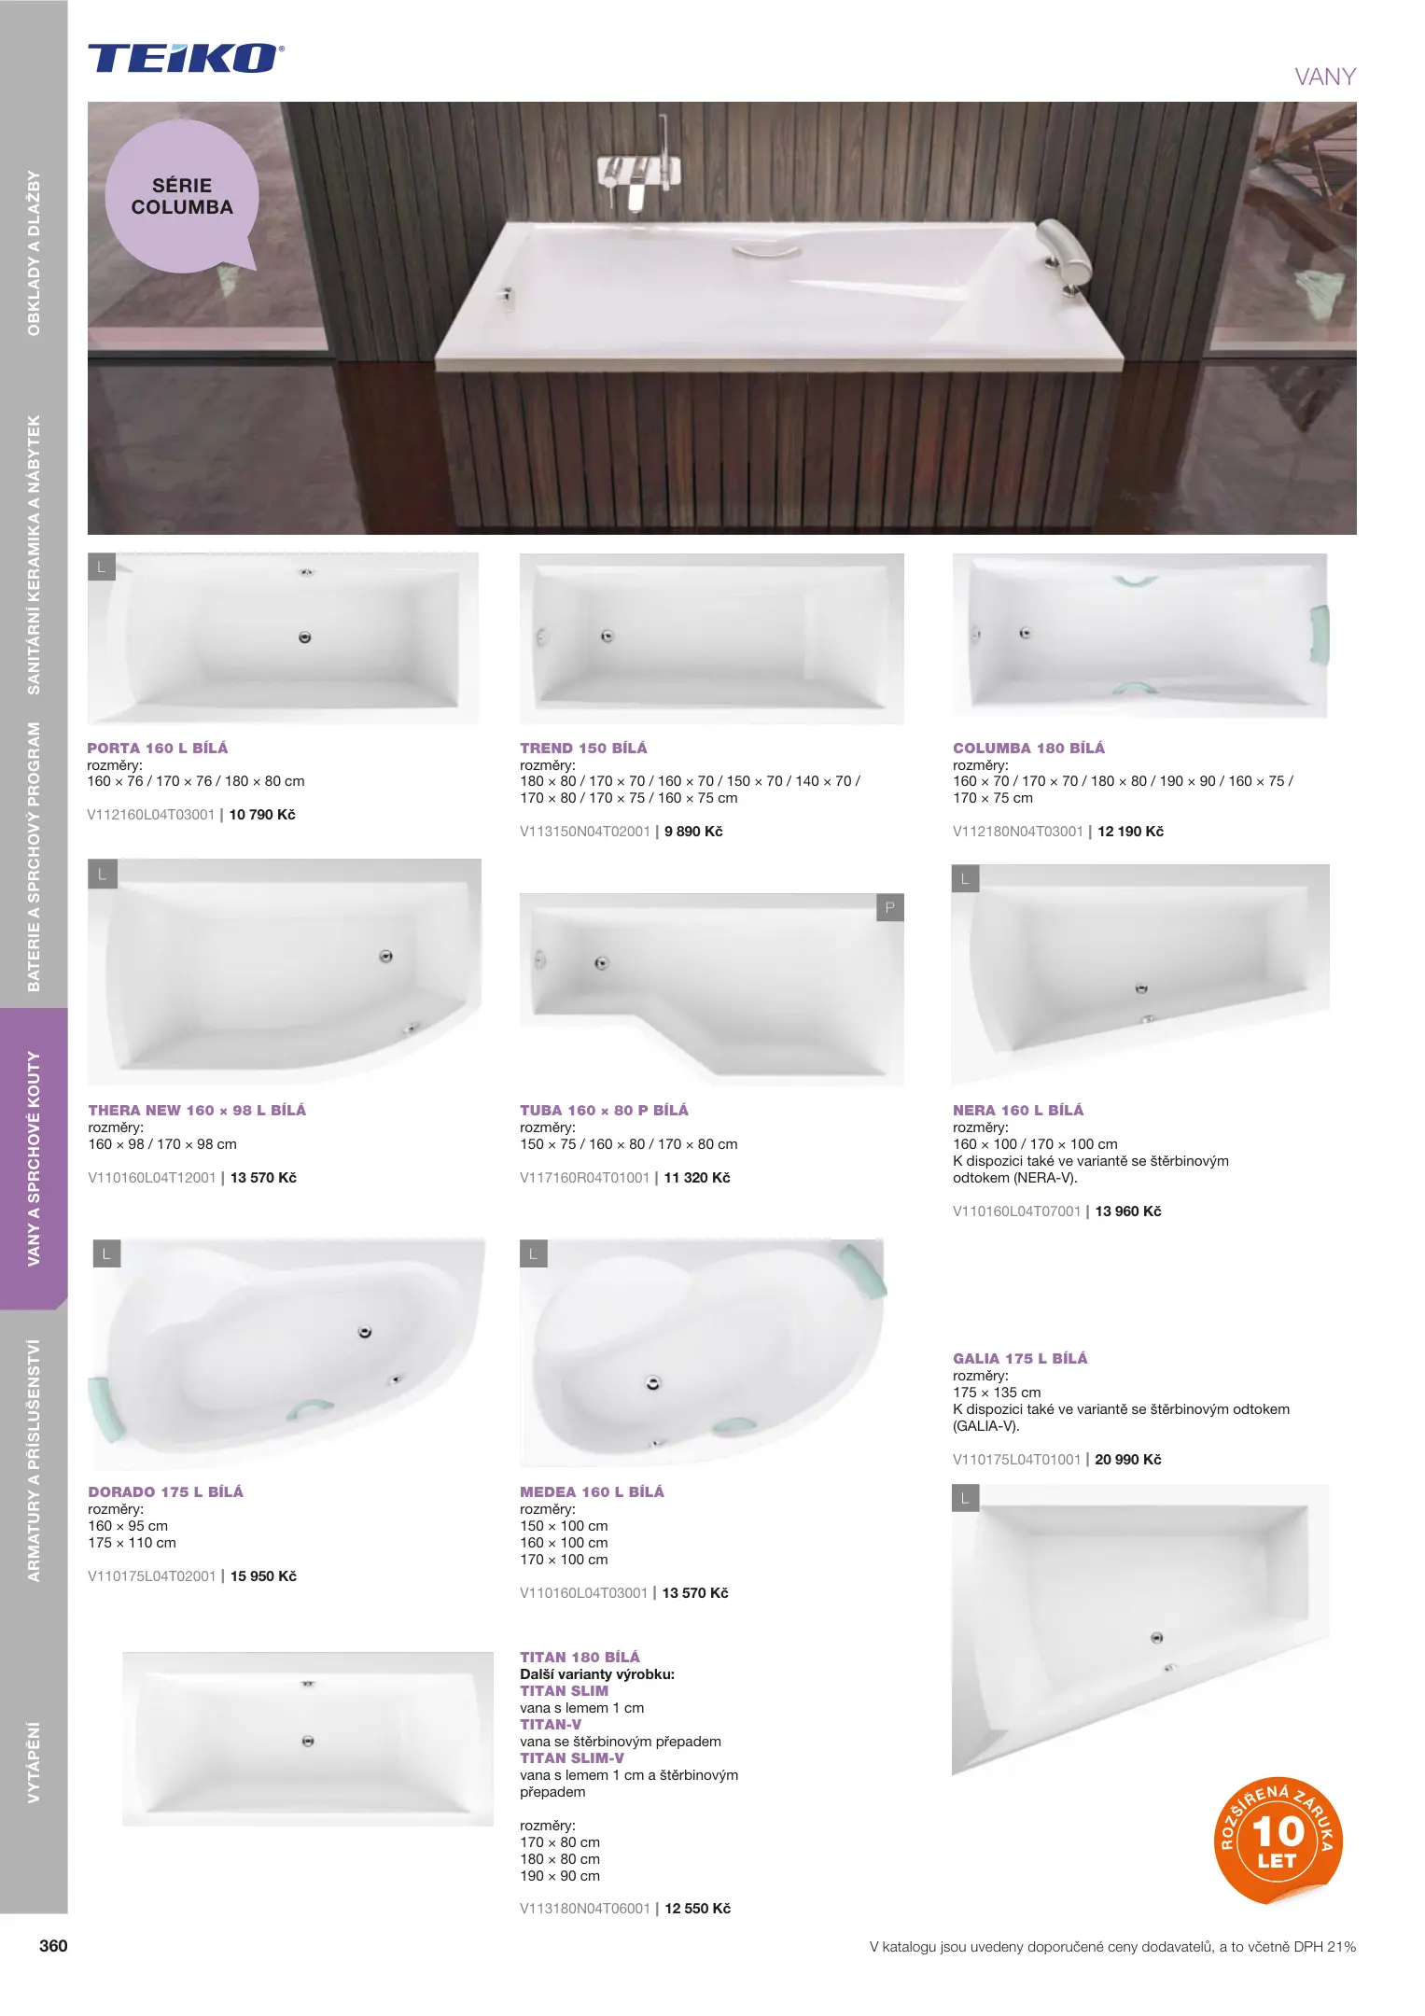Click the Galia 175 L Bílá product title
Viewport: 1425px width, 2016px height.
[1020, 1358]
